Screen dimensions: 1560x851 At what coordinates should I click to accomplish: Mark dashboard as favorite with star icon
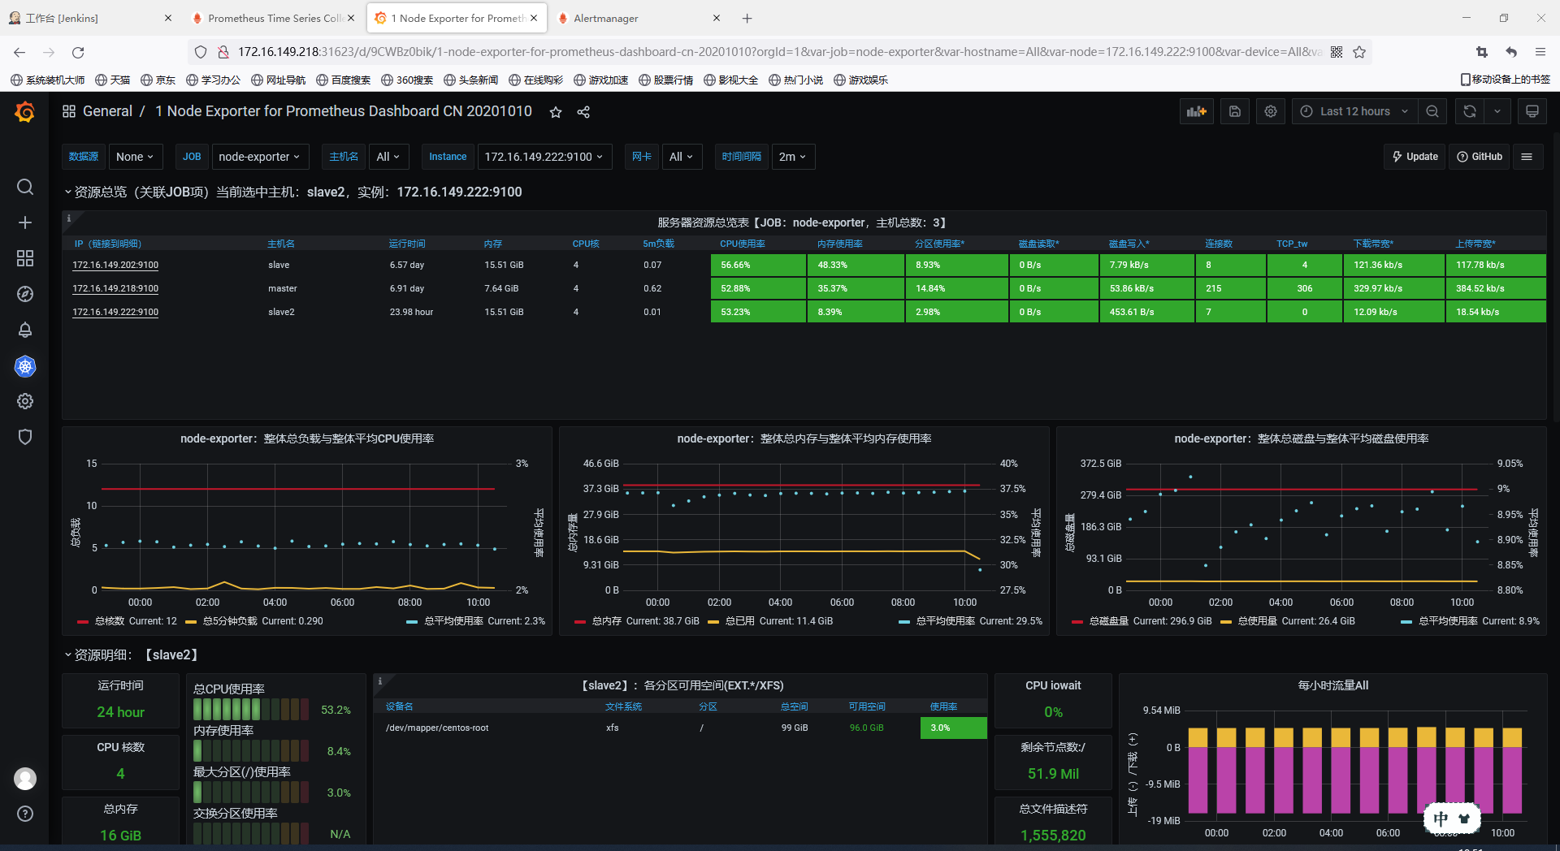[x=556, y=112]
